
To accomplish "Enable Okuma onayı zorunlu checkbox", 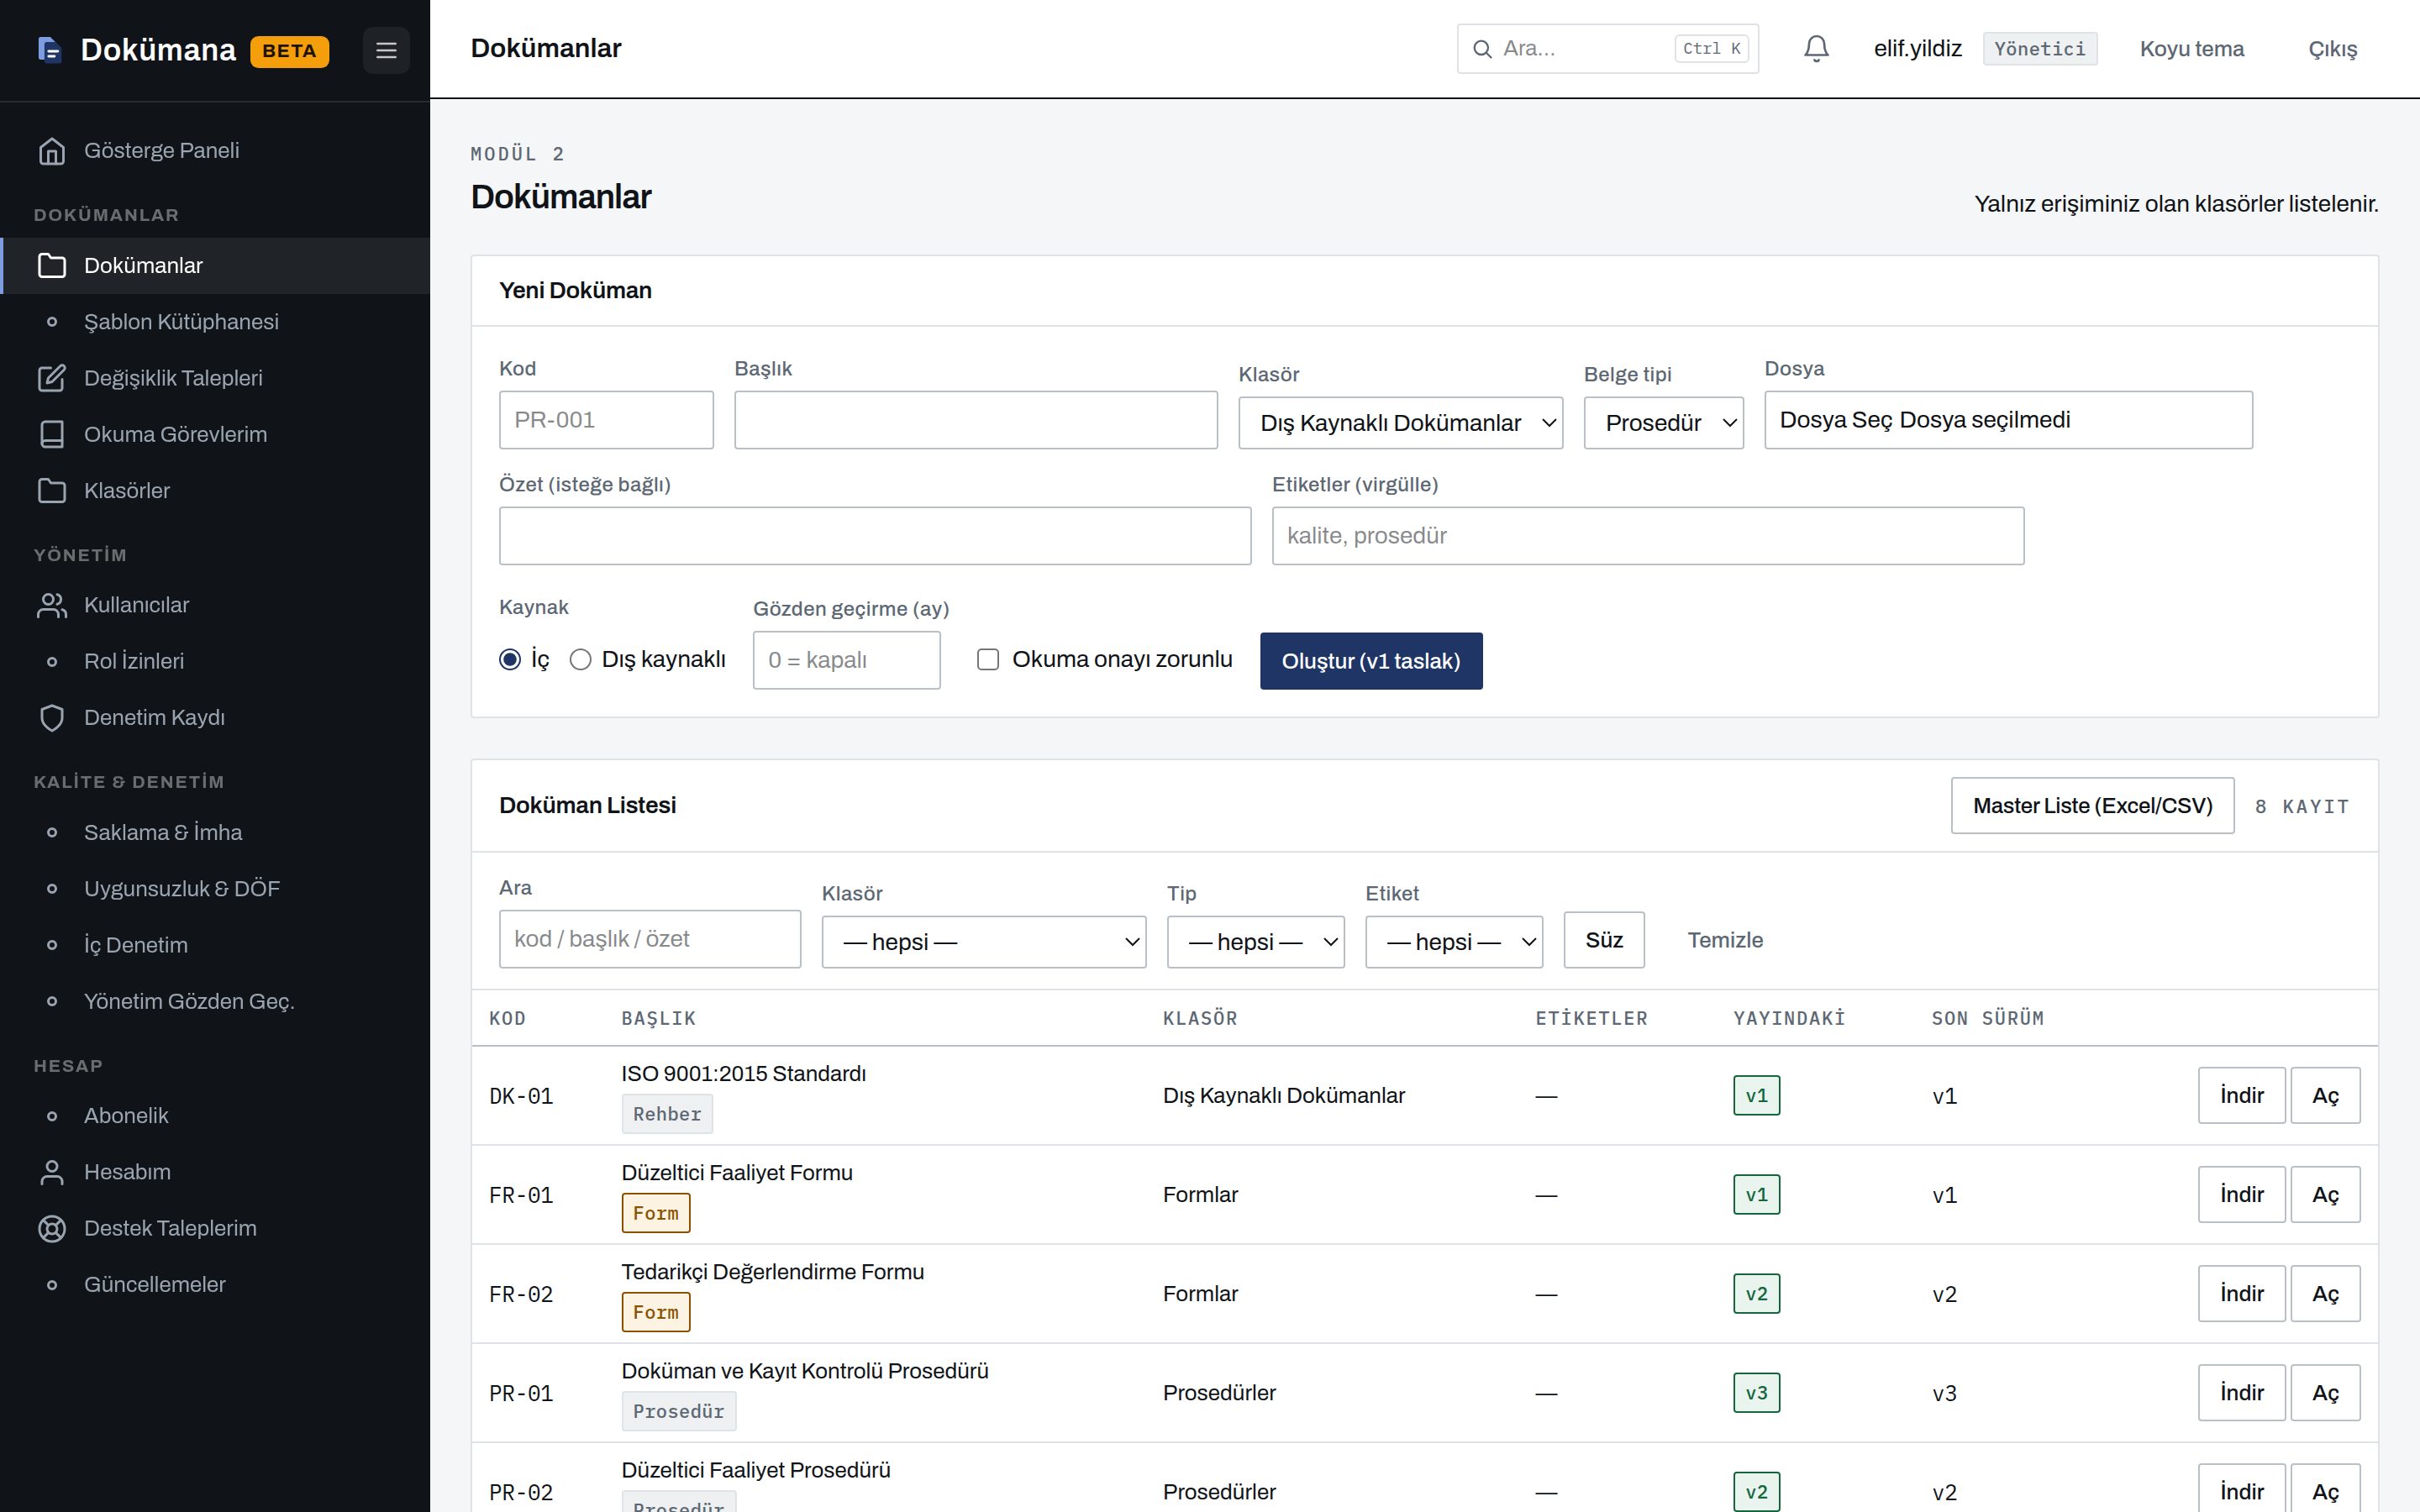I will 988,660.
